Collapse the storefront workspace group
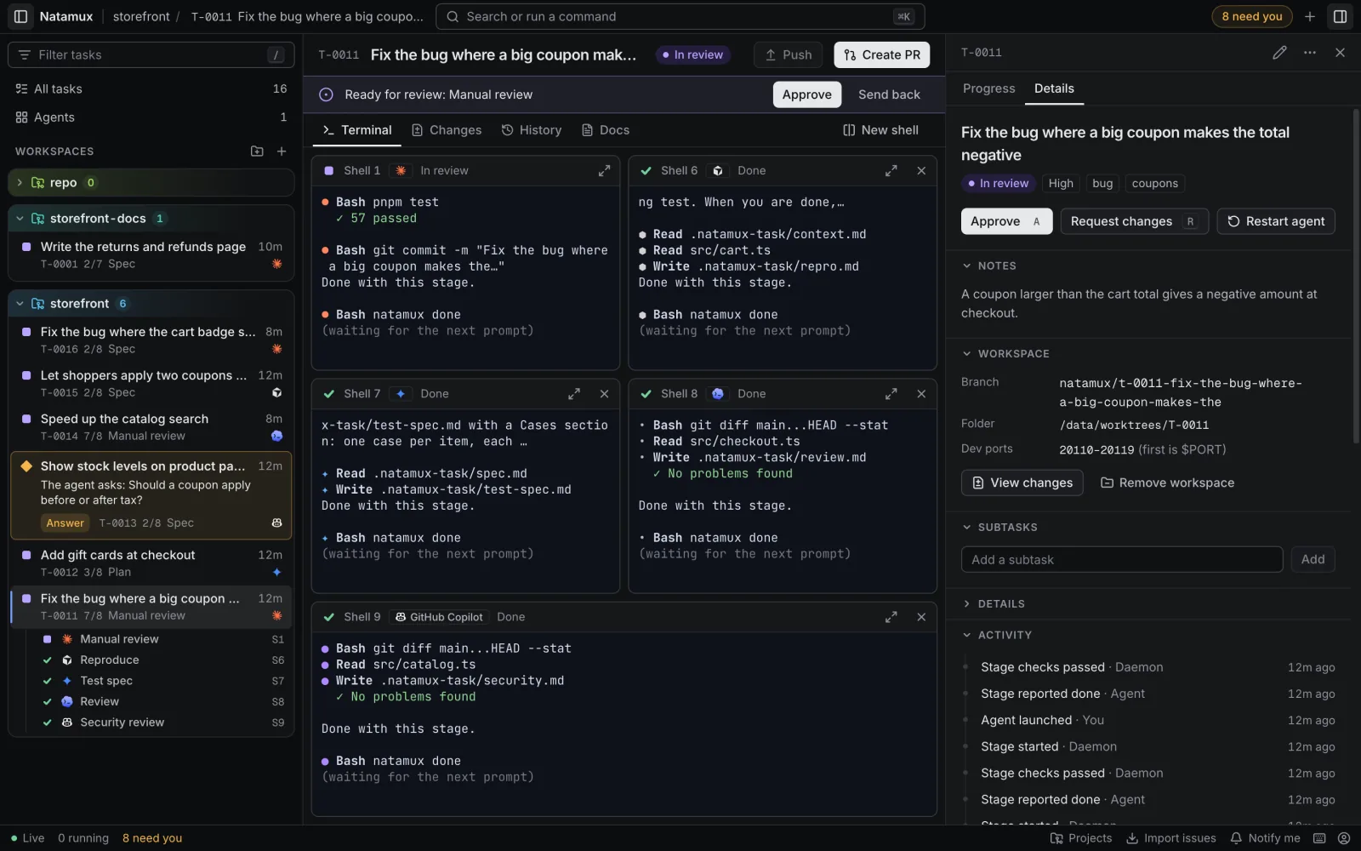Image resolution: width=1361 pixels, height=851 pixels. pyautogui.click(x=20, y=304)
